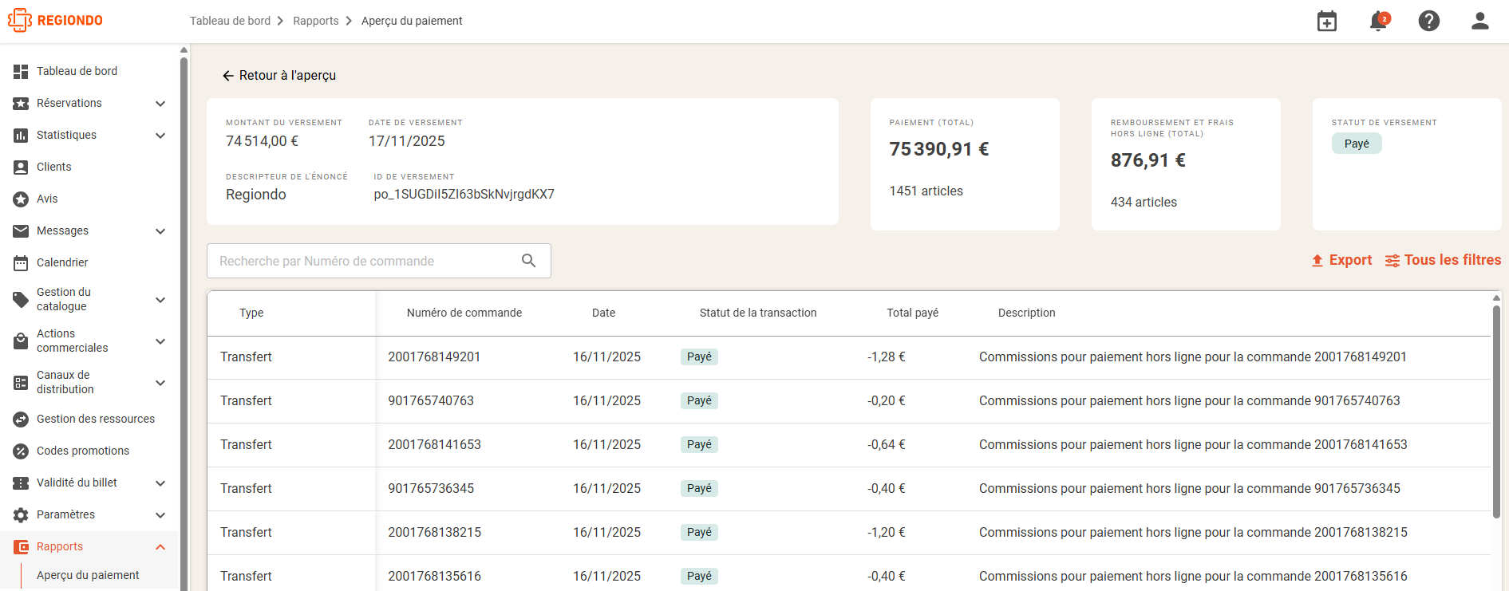Viewport: 1509px width, 591px height.
Task: Click the Regiondo logo
Action: point(56,20)
